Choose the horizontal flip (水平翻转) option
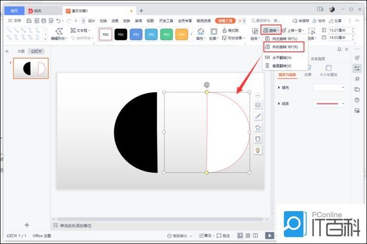 click(x=281, y=57)
